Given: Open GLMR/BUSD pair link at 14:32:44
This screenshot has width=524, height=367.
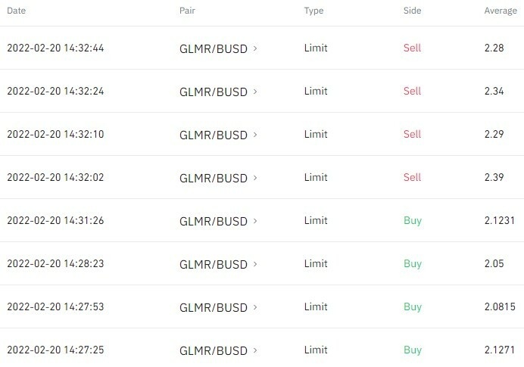Looking at the screenshot, I should pyautogui.click(x=213, y=48).
